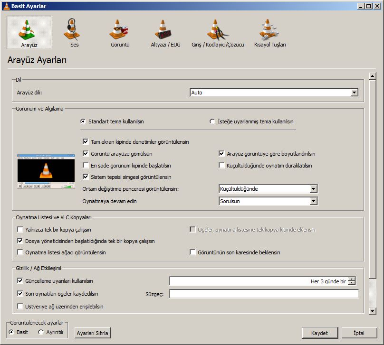Click the VLC cone title bar icon
This screenshot has height=345, width=384.
click(x=6, y=6)
